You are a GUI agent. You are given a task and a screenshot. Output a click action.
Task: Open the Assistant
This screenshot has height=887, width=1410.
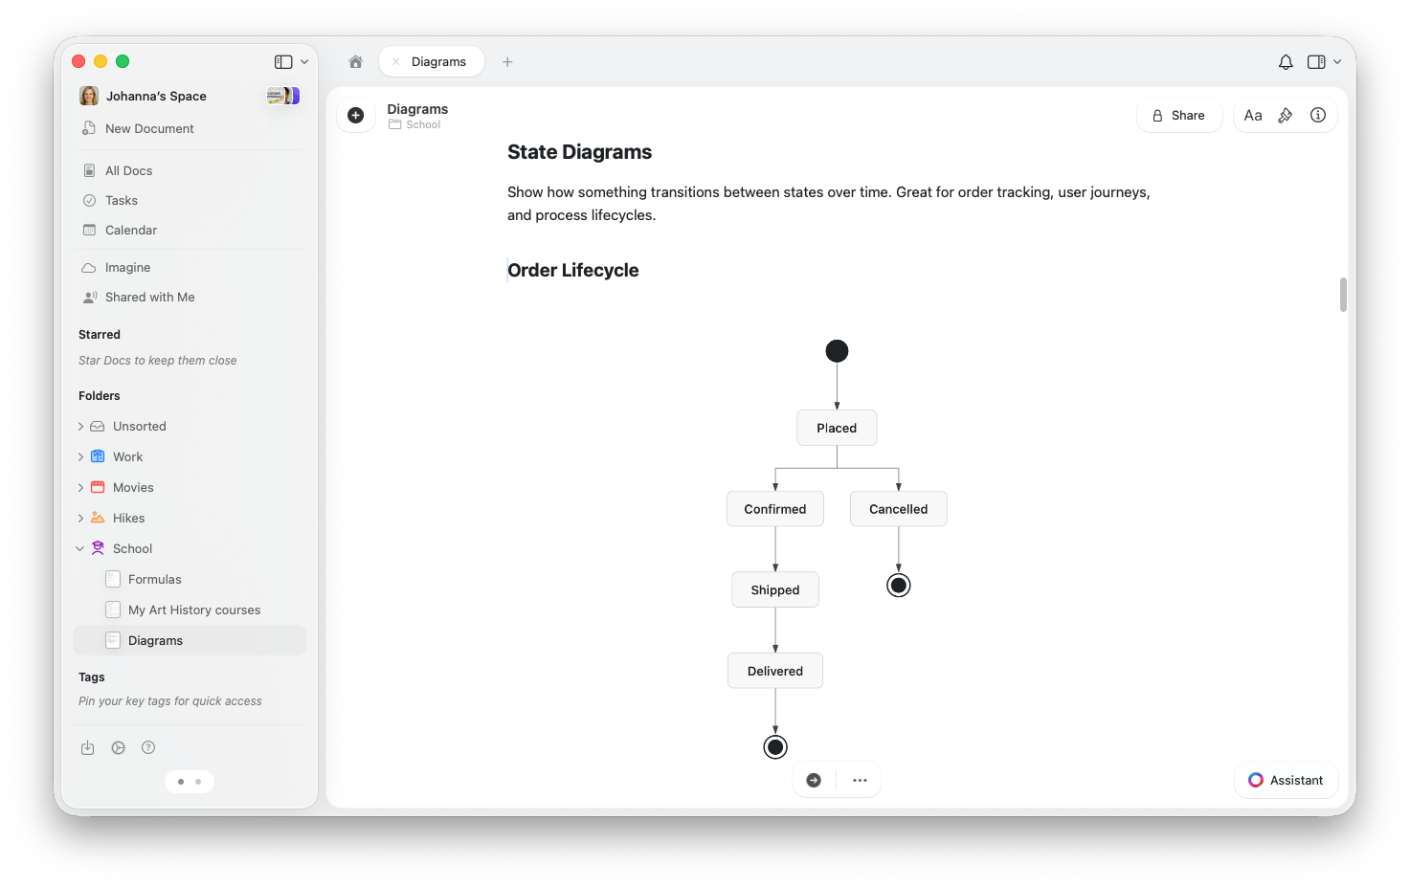tap(1286, 780)
